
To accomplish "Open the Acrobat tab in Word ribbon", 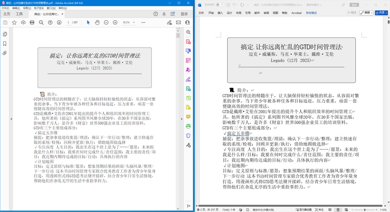I will (x=296, y=13).
